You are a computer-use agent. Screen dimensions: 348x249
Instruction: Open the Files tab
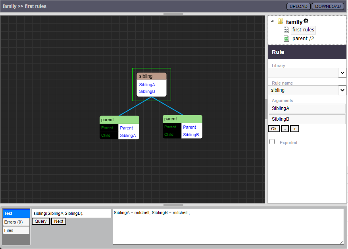(16, 230)
